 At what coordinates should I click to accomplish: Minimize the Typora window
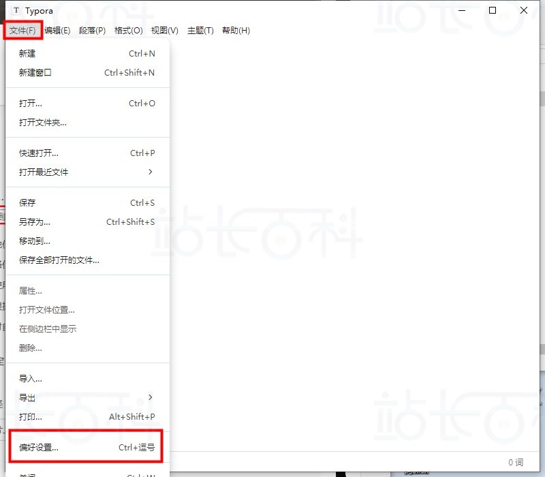(462, 10)
